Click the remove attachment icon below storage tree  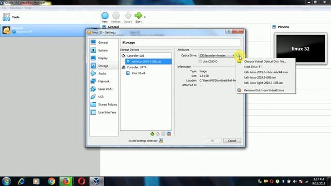pos(169,134)
